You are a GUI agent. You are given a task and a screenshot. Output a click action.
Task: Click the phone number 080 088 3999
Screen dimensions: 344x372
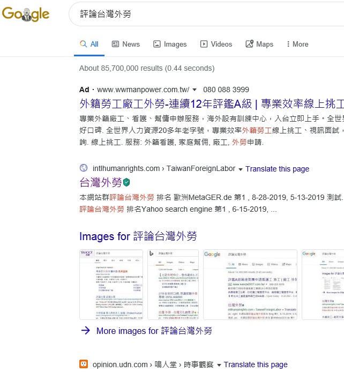(226, 90)
